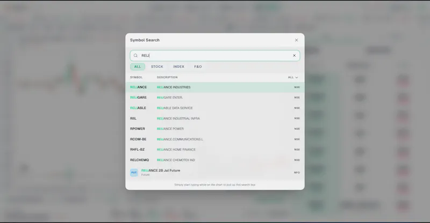Click NSE label on RELIANCE row
This screenshot has width=430, height=223.
coord(297,87)
